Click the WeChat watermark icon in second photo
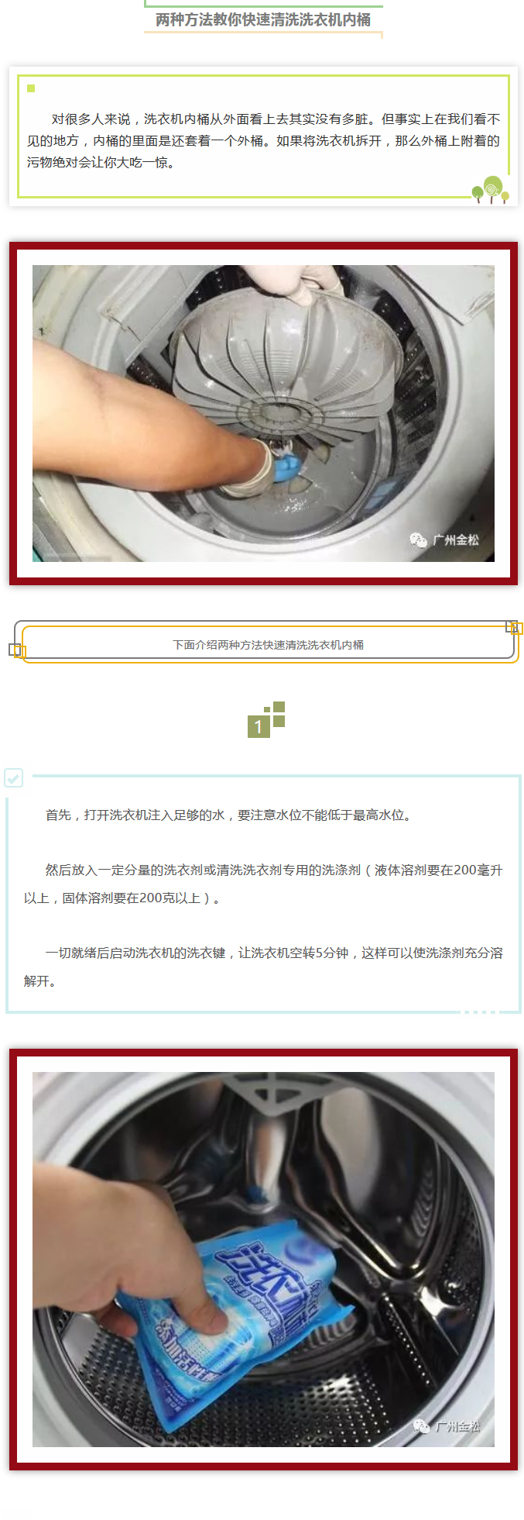 coord(421,1426)
